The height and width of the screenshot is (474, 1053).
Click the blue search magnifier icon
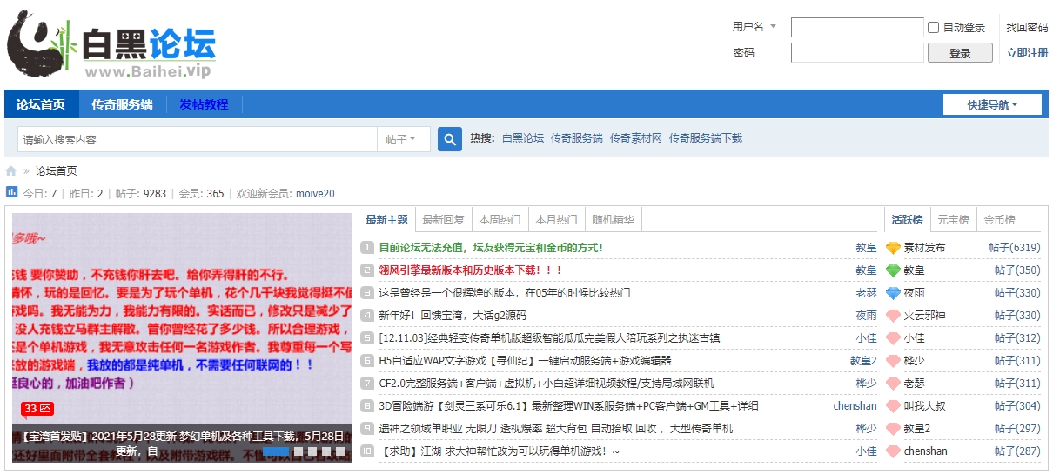click(449, 139)
